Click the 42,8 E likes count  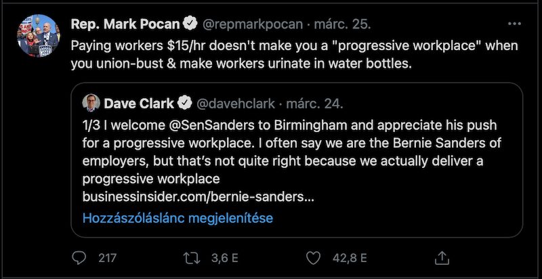click(349, 257)
